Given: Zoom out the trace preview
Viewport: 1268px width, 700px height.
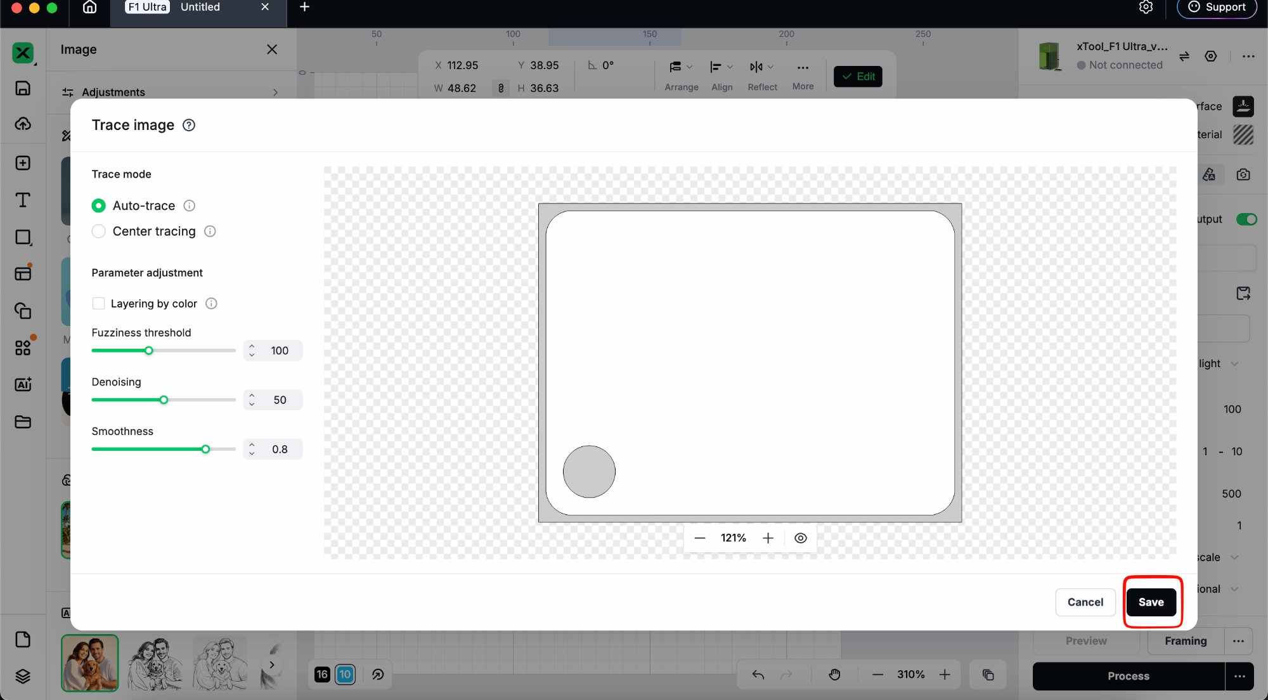Looking at the screenshot, I should [699, 538].
